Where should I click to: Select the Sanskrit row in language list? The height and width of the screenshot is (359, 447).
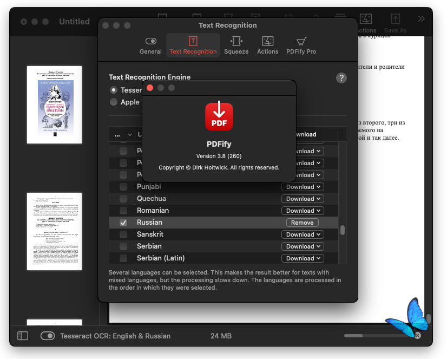pos(224,234)
